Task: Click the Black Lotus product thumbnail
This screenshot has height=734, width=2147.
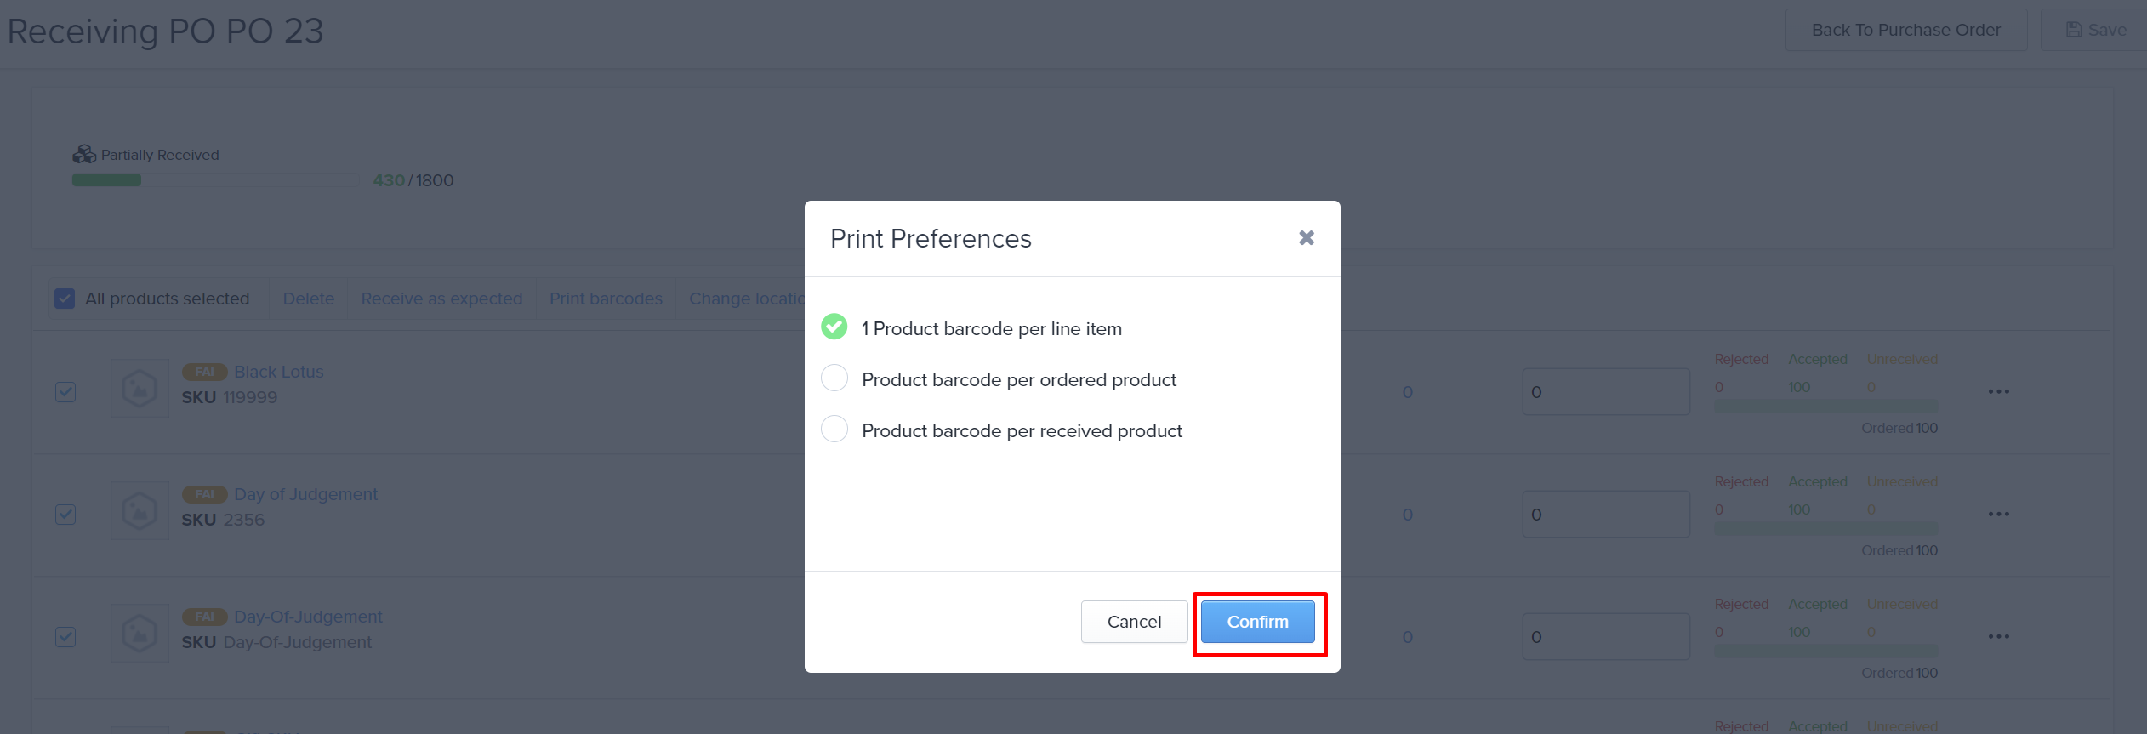Action: point(140,389)
